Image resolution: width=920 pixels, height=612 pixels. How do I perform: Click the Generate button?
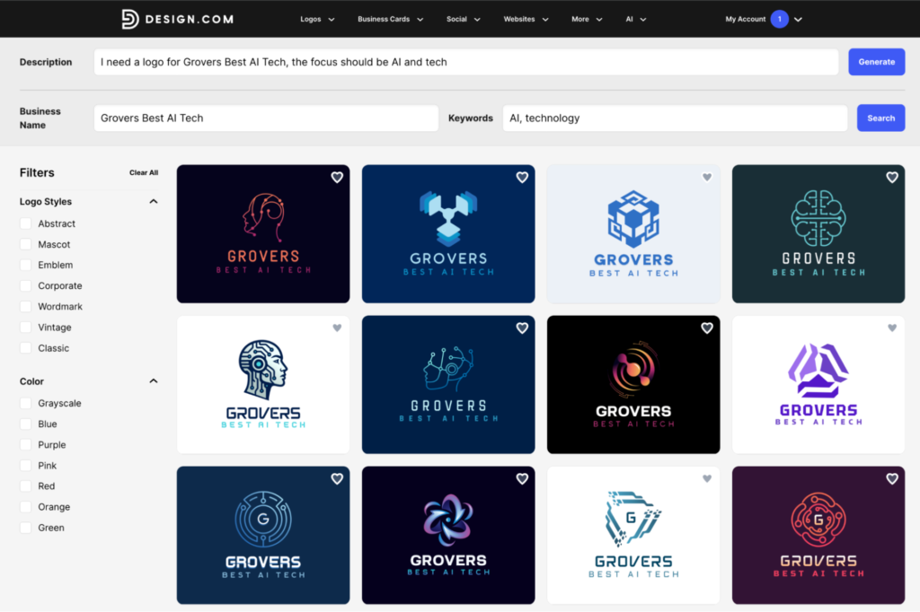[876, 62]
